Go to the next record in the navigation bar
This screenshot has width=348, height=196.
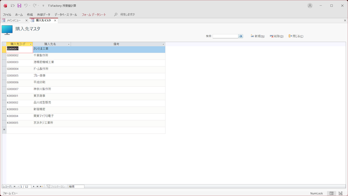tap(34, 186)
